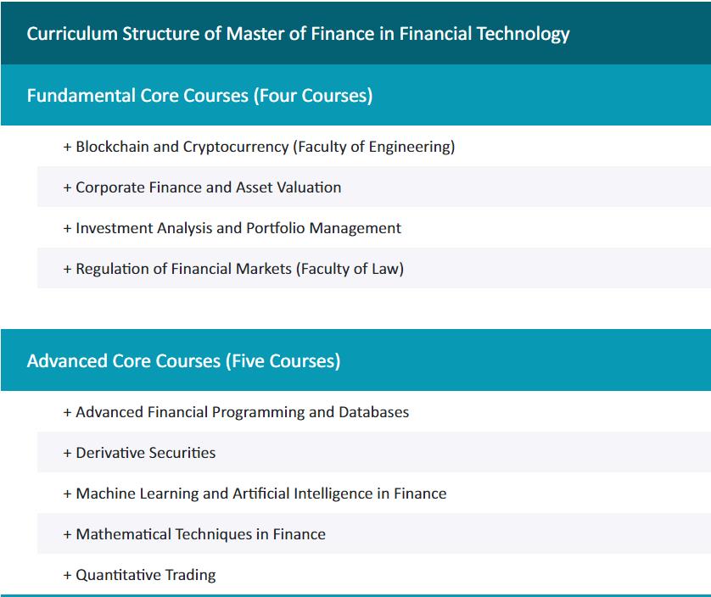The height and width of the screenshot is (597, 711).
Task: Click the Curriculum Structure title bar
Action: point(298,34)
